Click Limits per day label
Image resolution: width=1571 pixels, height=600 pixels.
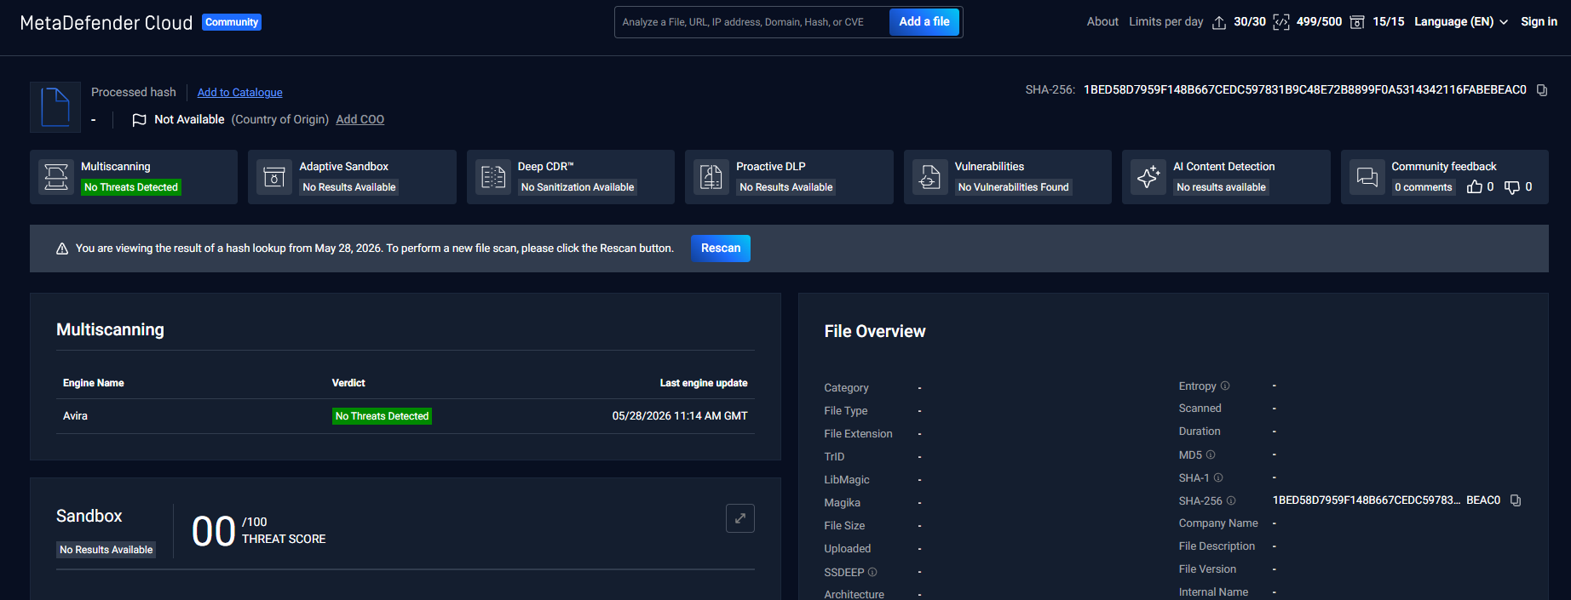pyautogui.click(x=1166, y=22)
